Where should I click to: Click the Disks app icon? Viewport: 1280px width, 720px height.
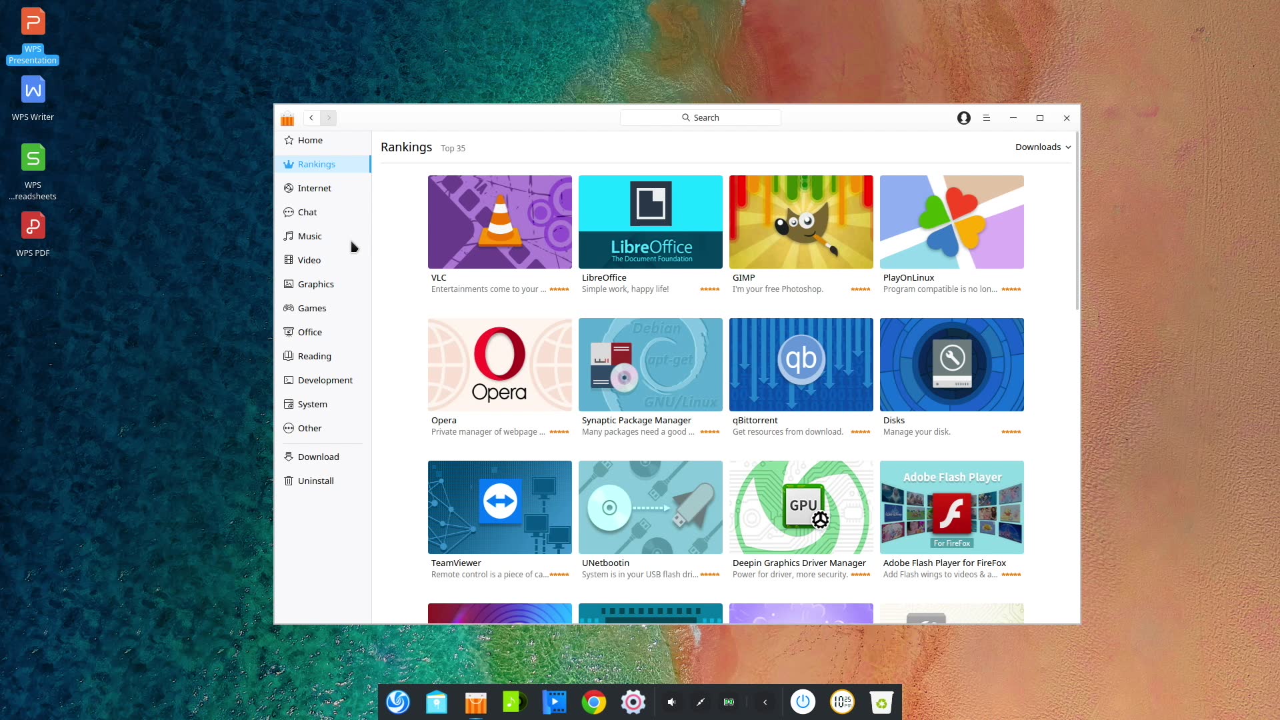(951, 365)
